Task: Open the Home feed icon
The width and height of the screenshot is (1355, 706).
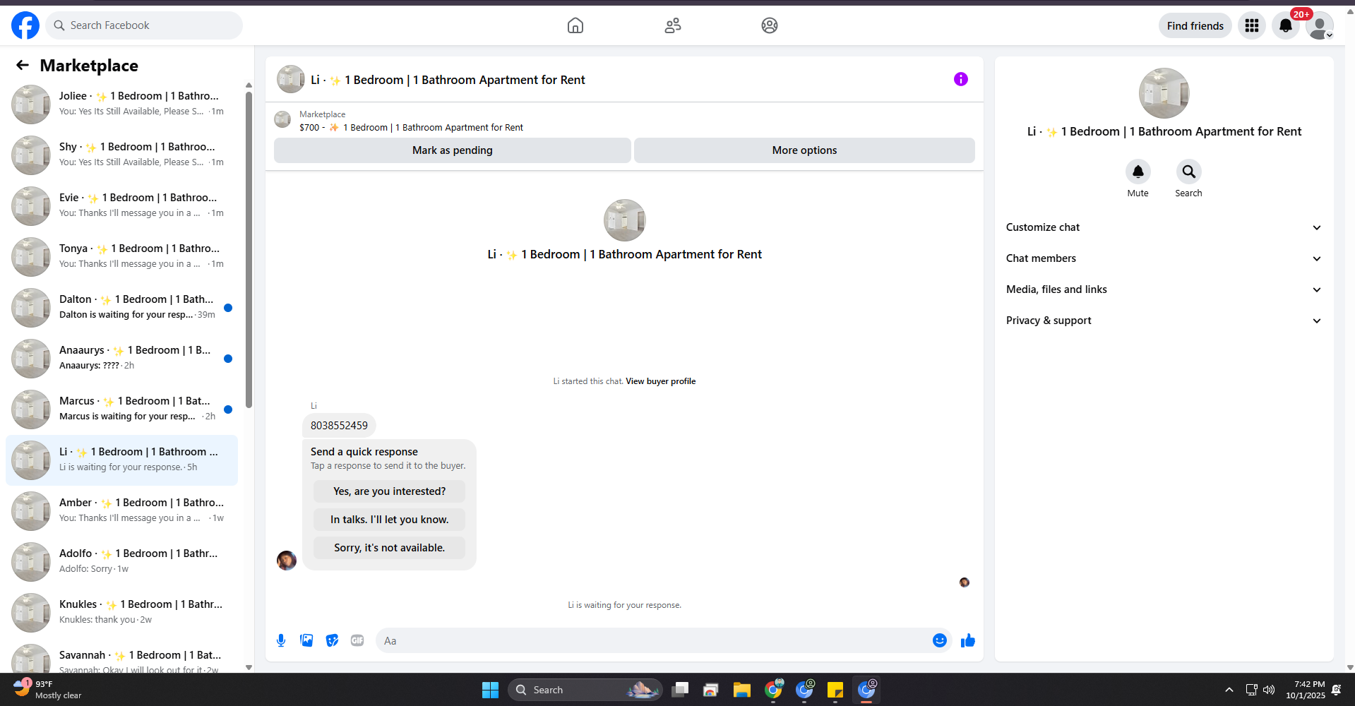Action: [575, 25]
